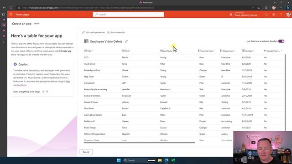This screenshot has width=292, height=164.
Task: Expand the Department column dropdown
Action: click(235, 51)
